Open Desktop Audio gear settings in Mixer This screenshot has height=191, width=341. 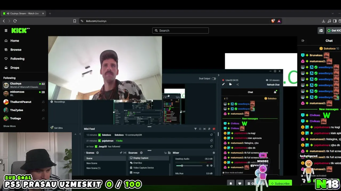[212, 166]
